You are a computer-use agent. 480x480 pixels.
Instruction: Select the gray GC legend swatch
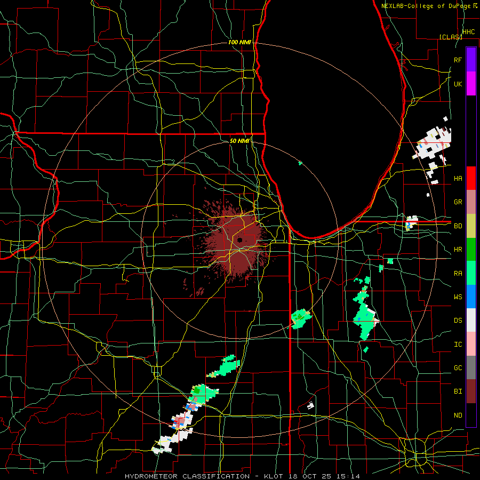[x=471, y=367]
